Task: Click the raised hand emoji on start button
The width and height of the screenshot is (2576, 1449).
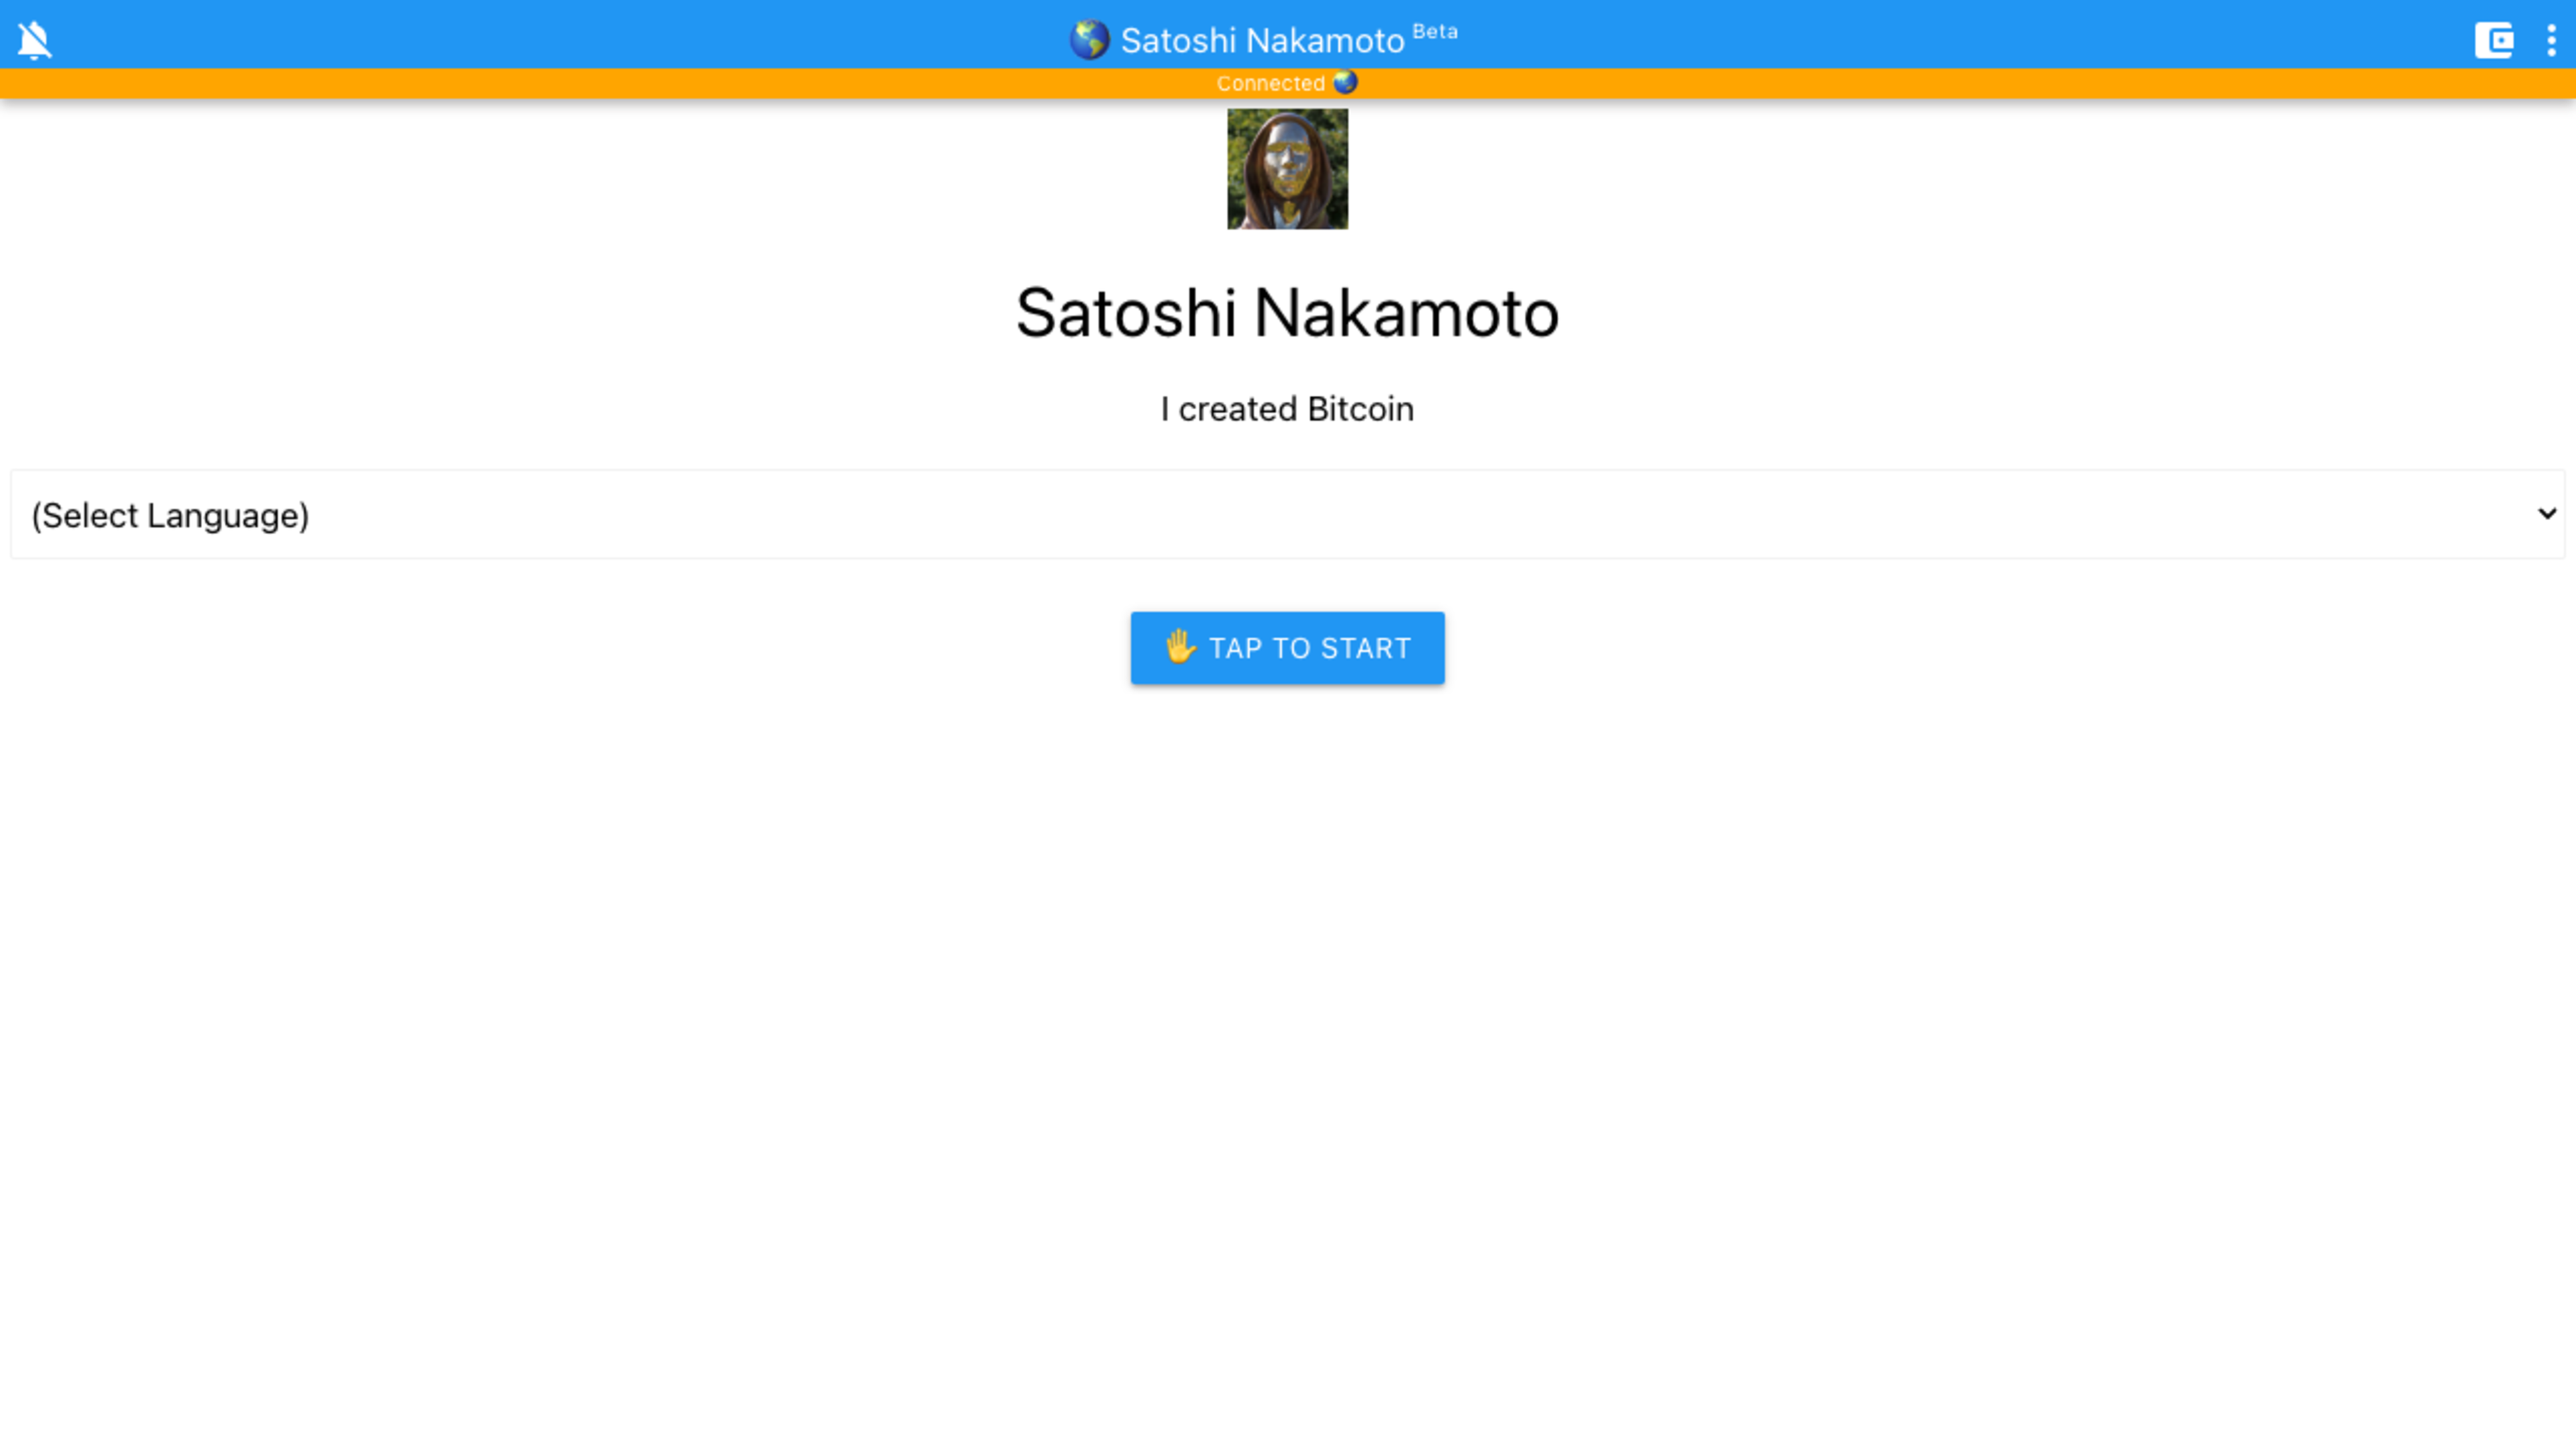Action: (x=1180, y=647)
